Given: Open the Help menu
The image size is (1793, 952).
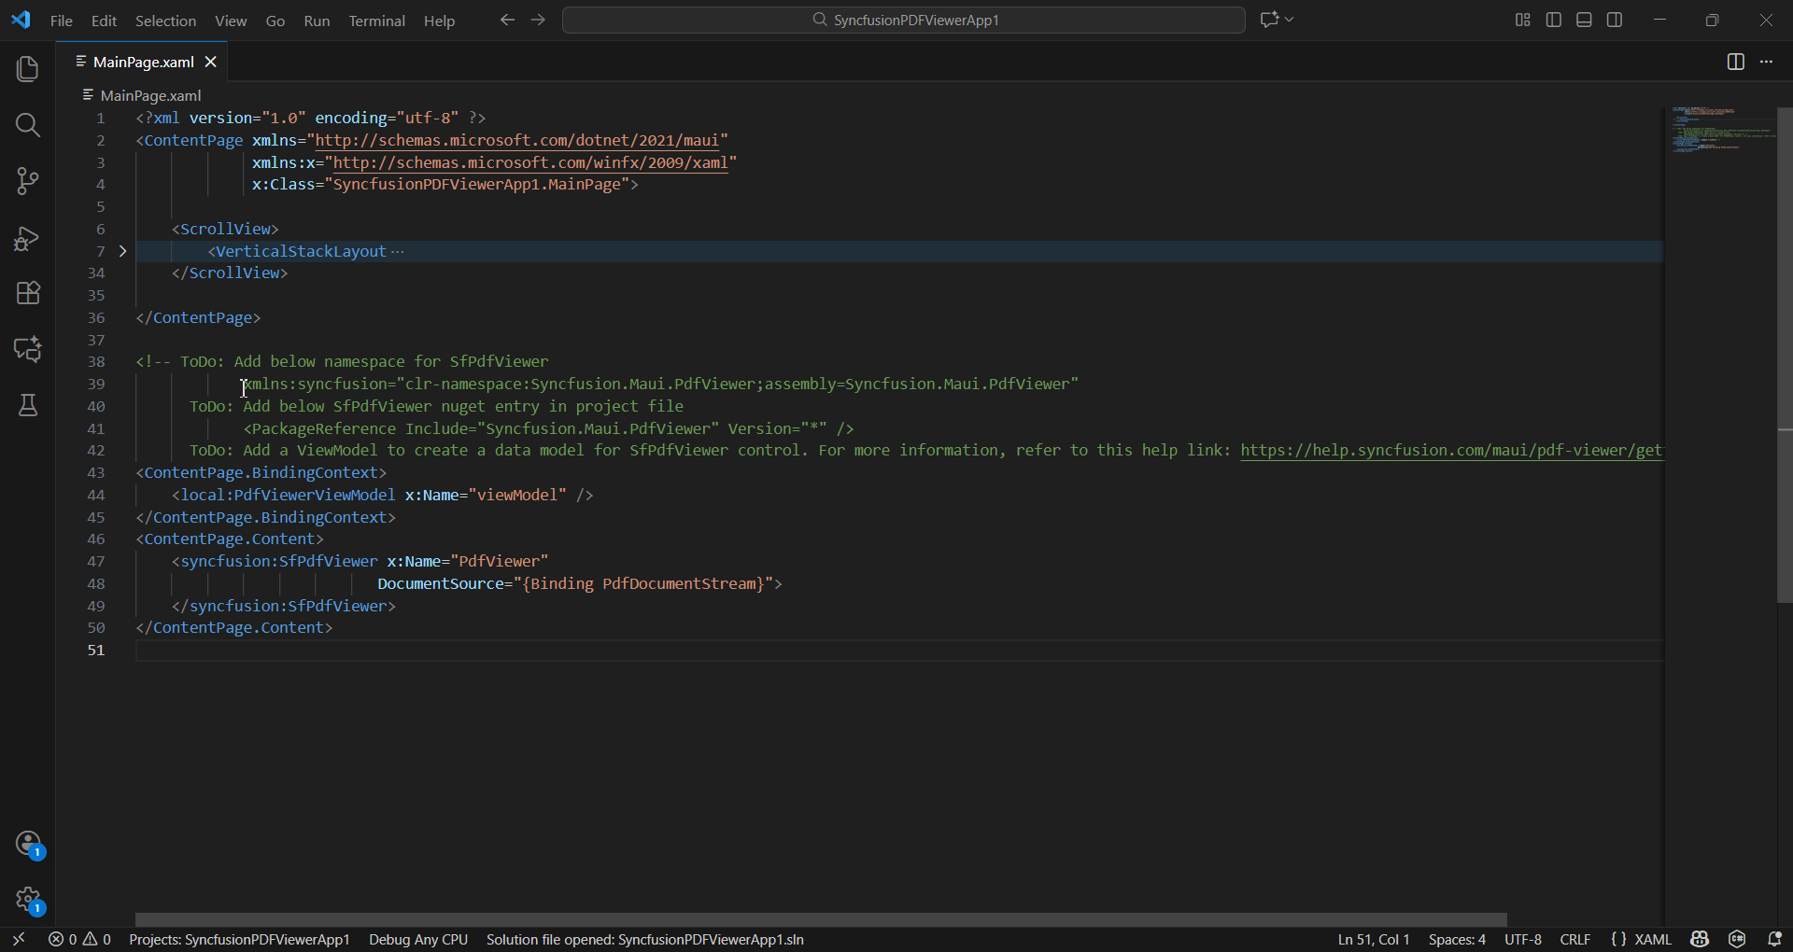Looking at the screenshot, I should click(x=439, y=21).
